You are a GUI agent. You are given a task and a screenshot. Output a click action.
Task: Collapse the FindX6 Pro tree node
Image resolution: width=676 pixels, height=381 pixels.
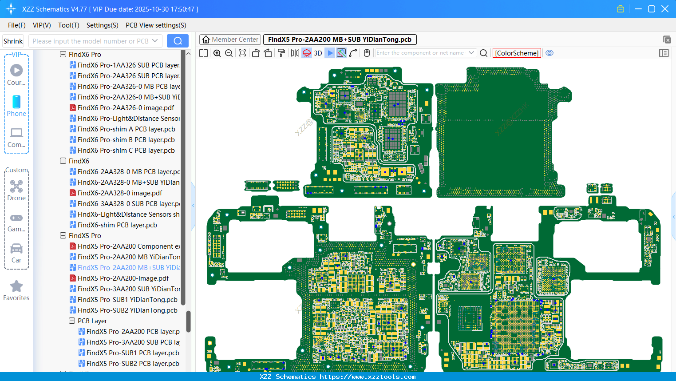click(63, 54)
